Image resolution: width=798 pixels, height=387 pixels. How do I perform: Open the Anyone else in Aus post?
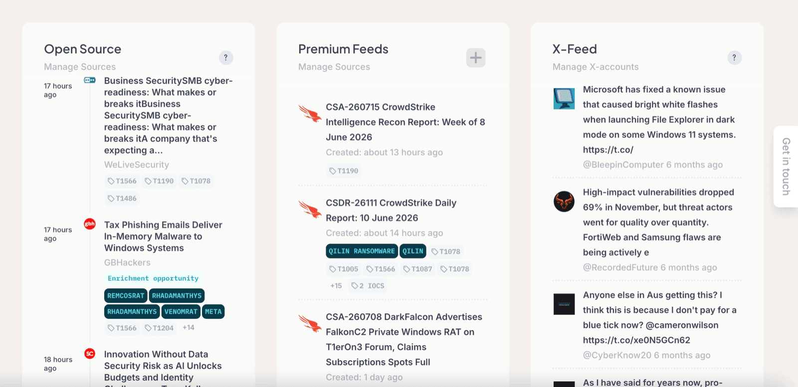pos(660,317)
